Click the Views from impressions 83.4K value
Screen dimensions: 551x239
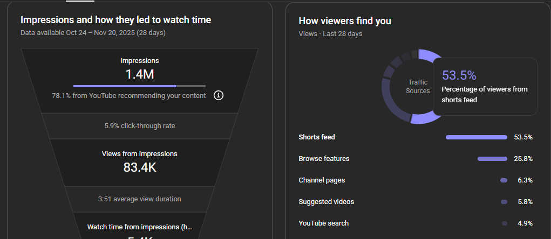pos(140,167)
